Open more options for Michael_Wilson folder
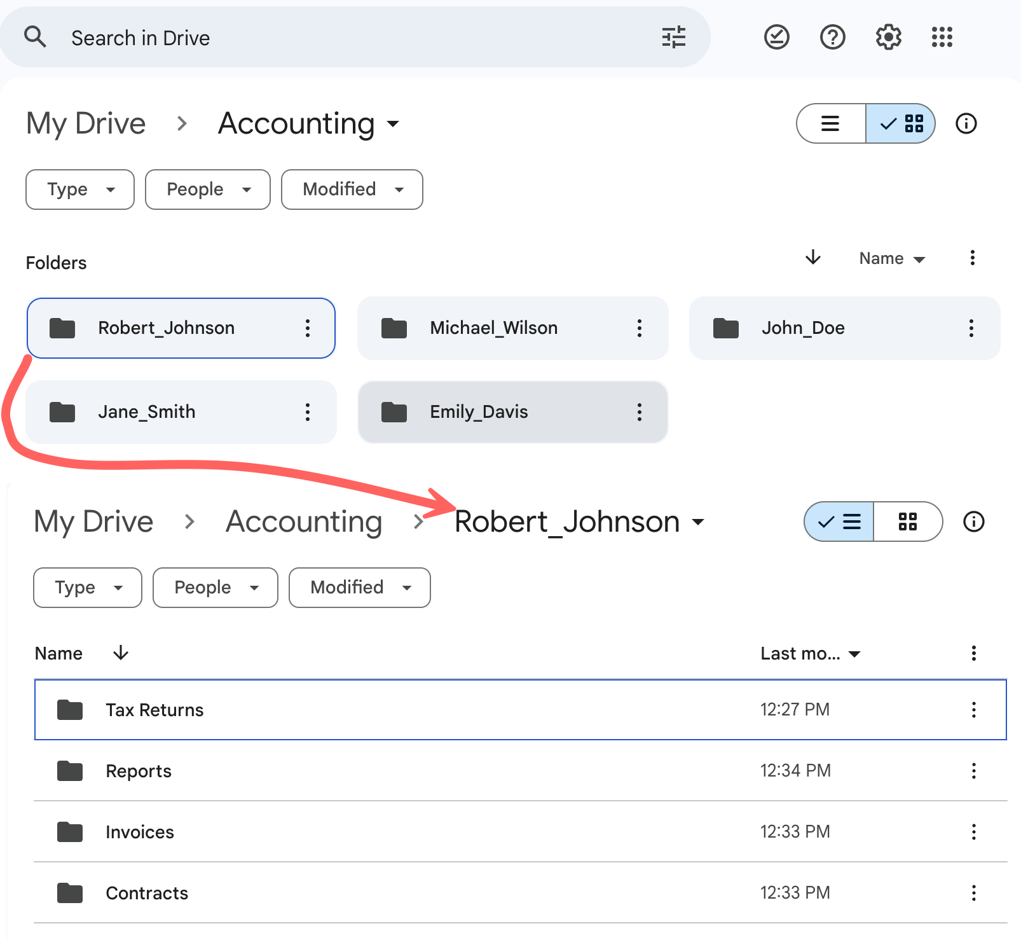The image size is (1021, 940). pyautogui.click(x=639, y=328)
